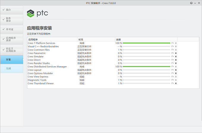Click retry icon for Diagnostic Tools

click(x=172, y=80)
